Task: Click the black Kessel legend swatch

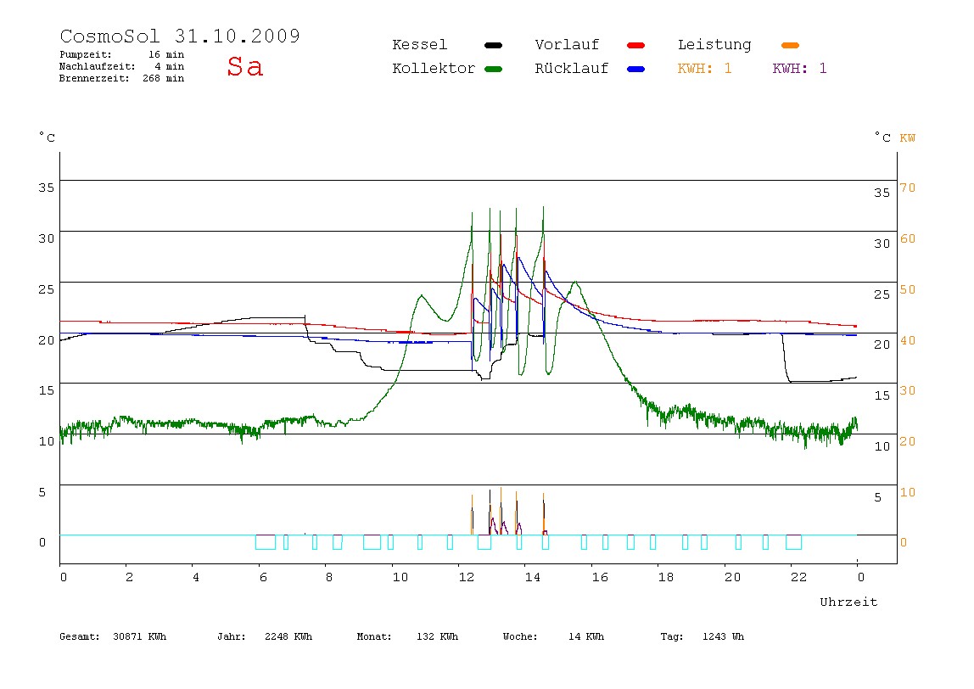Action: click(x=493, y=45)
